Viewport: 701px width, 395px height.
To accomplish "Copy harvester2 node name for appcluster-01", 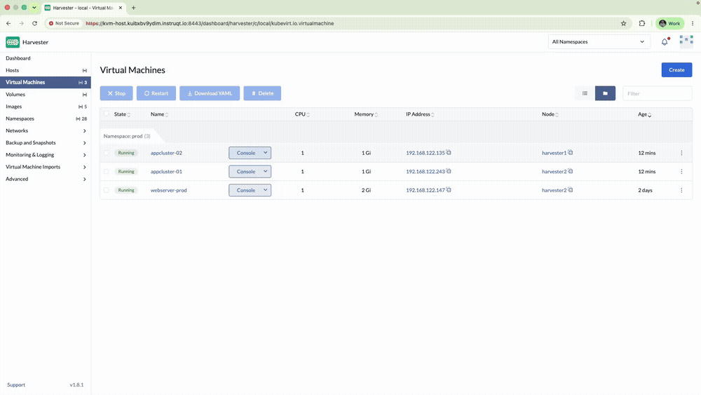I will (x=571, y=171).
